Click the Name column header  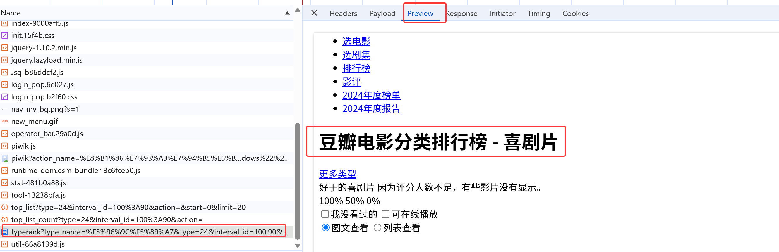click(147, 13)
